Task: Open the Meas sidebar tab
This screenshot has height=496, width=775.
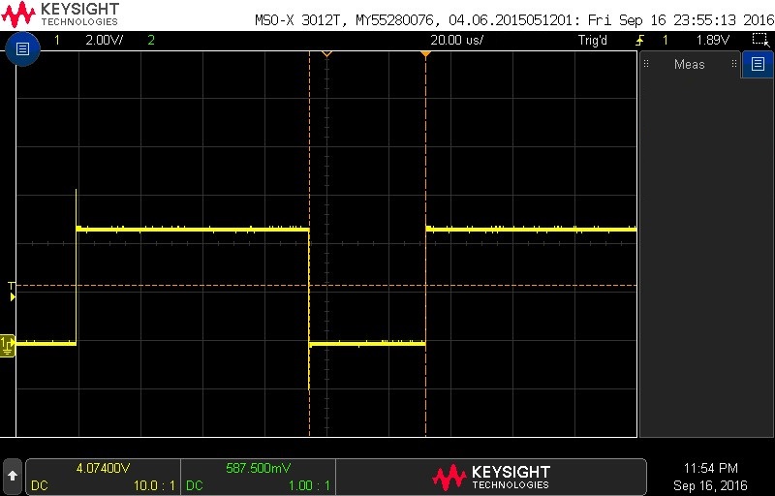Action: [x=689, y=64]
